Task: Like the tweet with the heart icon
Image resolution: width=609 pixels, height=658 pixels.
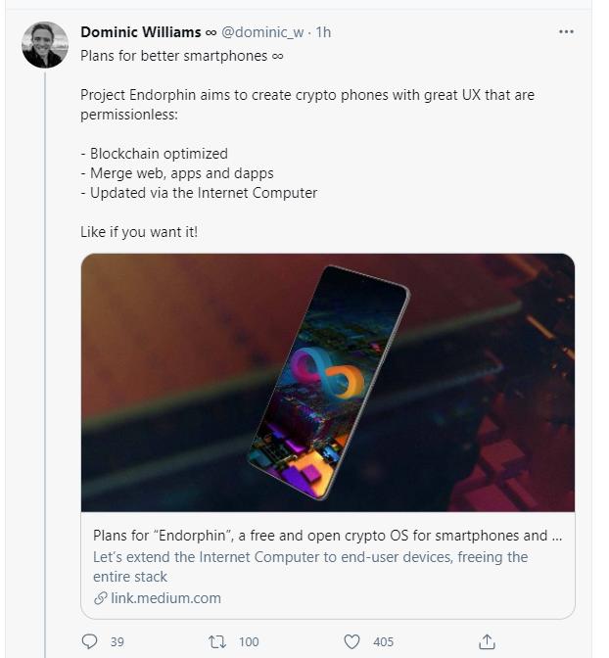Action: [351, 641]
